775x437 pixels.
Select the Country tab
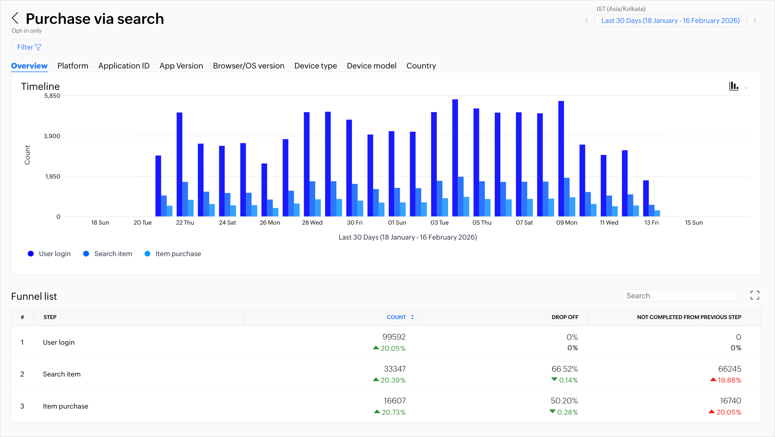coord(421,66)
